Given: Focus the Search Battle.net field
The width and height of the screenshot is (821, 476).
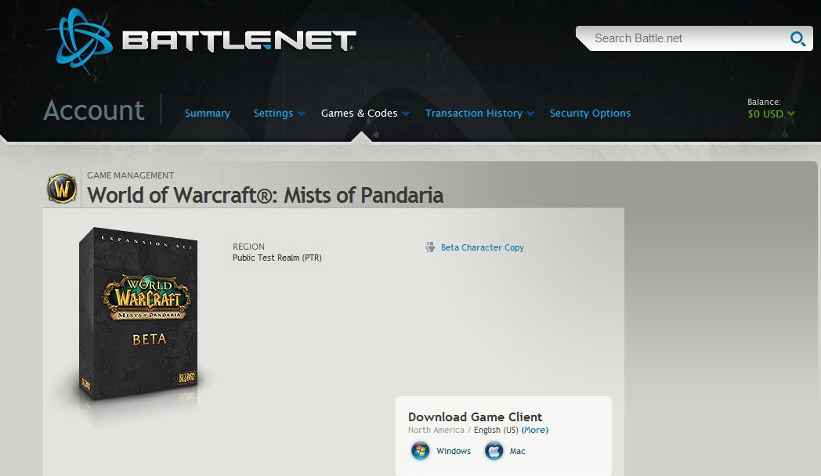Looking at the screenshot, I should (686, 38).
